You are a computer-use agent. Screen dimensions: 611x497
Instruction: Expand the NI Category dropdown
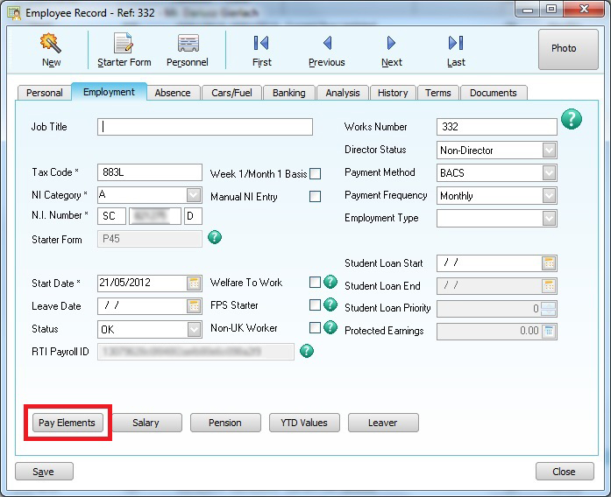(x=193, y=195)
